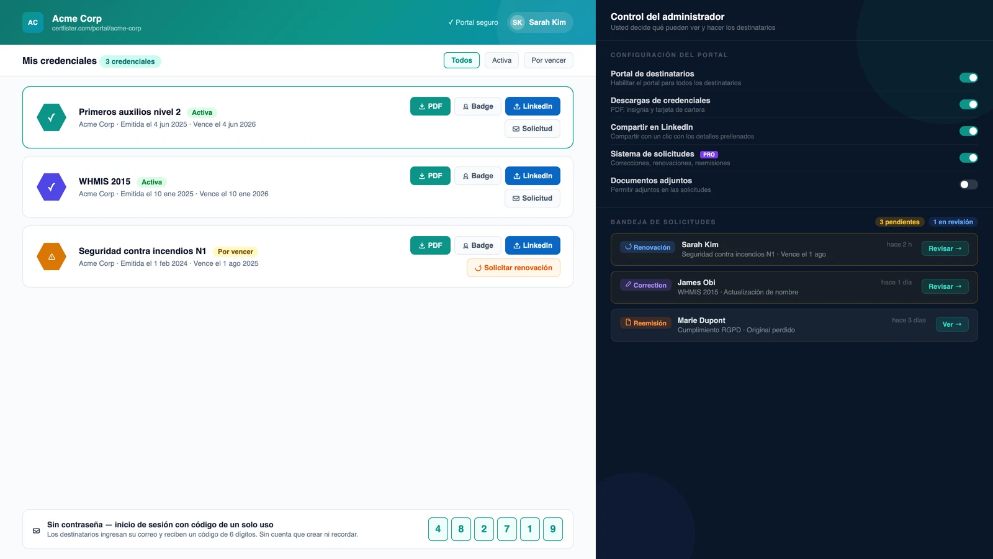Click the Primeros auxilios nivel 2 title
Image resolution: width=993 pixels, height=559 pixels.
click(x=130, y=112)
